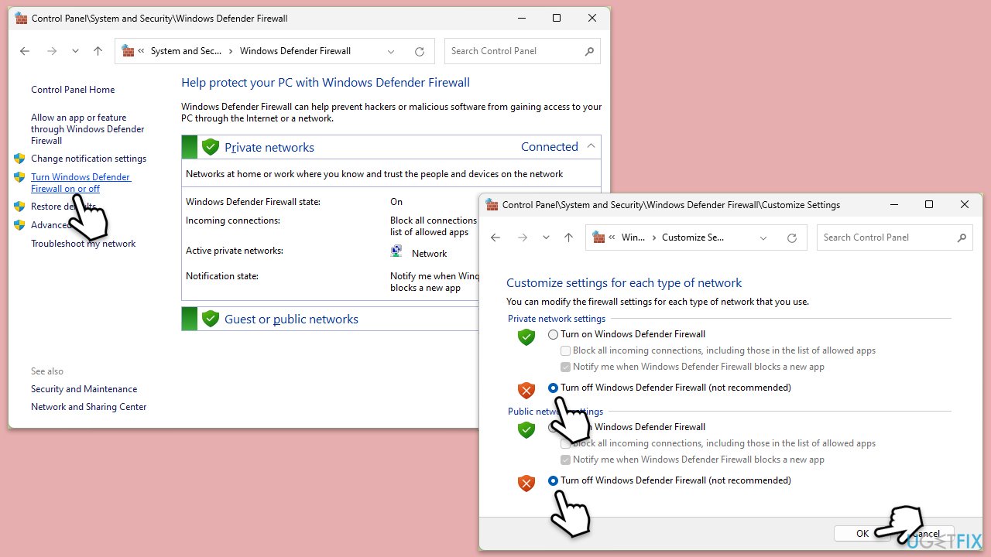Click the Back arrow in Customize Settings window
991x557 pixels.
click(x=495, y=237)
